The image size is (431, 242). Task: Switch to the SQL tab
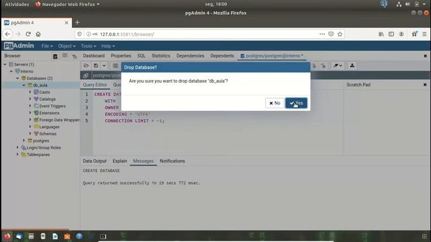(x=141, y=56)
